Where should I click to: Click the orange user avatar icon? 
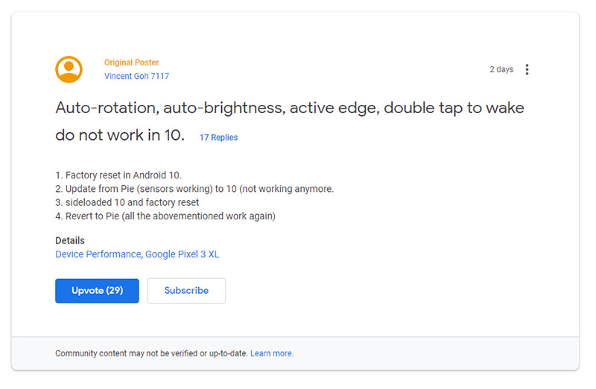tap(69, 69)
